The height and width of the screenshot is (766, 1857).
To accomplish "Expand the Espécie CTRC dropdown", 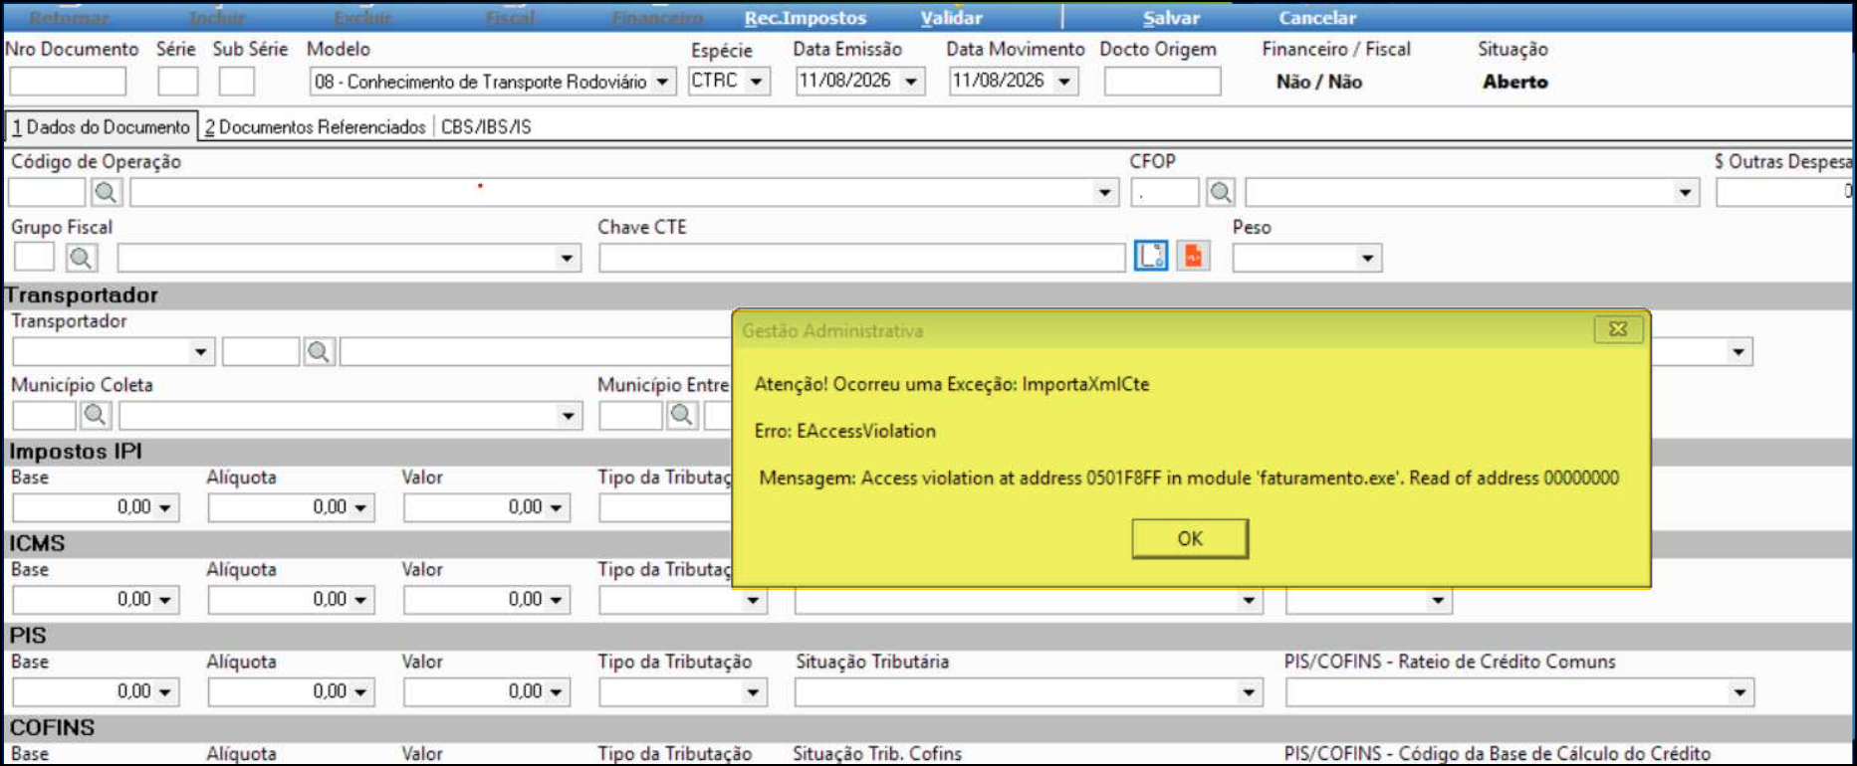I will coord(756,82).
